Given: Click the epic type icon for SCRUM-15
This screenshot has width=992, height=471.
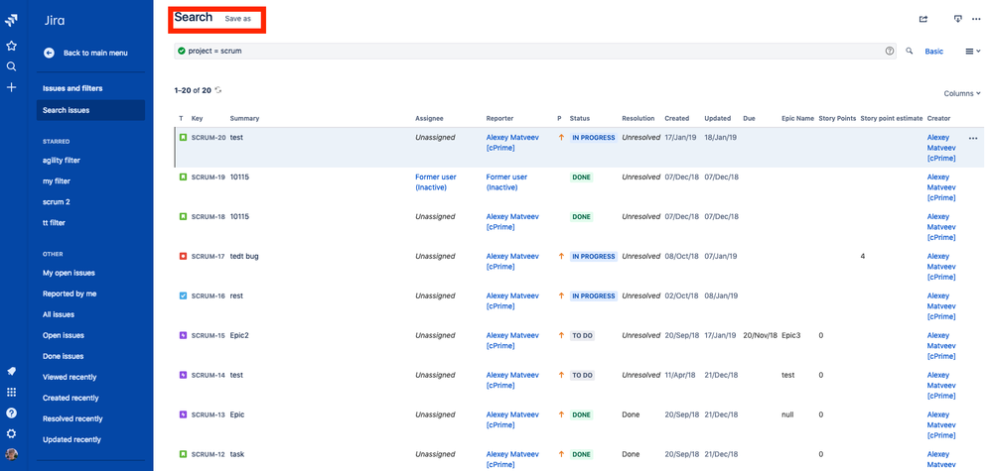Looking at the screenshot, I should [182, 335].
